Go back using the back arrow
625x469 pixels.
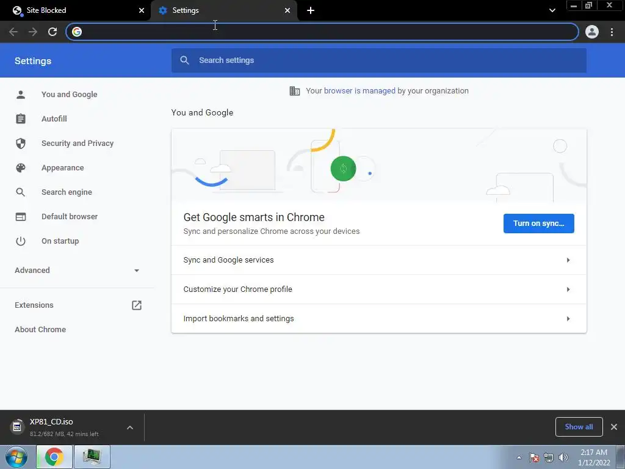pyautogui.click(x=13, y=32)
